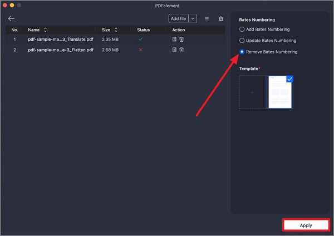Select file pdf-sample-ma...3_Translate.pdf
Image resolution: width=334 pixels, height=236 pixels.
tap(61, 39)
